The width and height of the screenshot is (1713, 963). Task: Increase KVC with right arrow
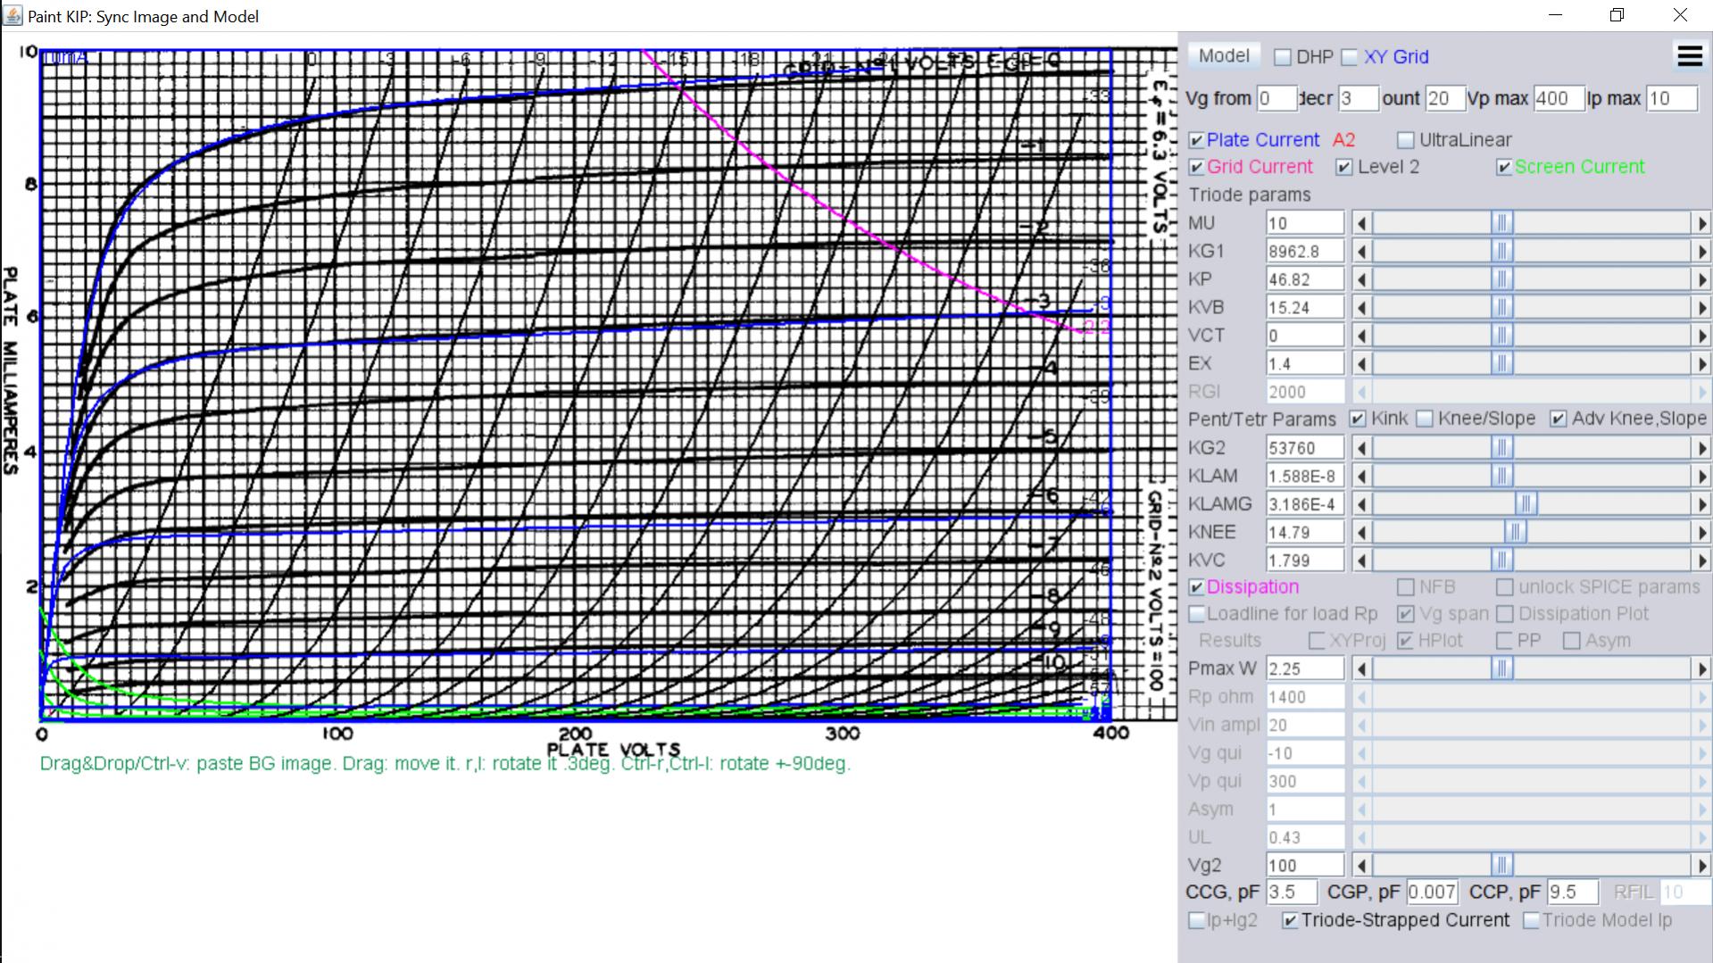tap(1701, 560)
